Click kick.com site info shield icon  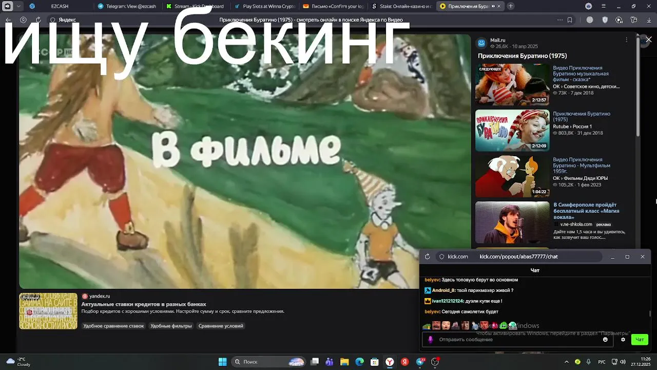pos(441,256)
